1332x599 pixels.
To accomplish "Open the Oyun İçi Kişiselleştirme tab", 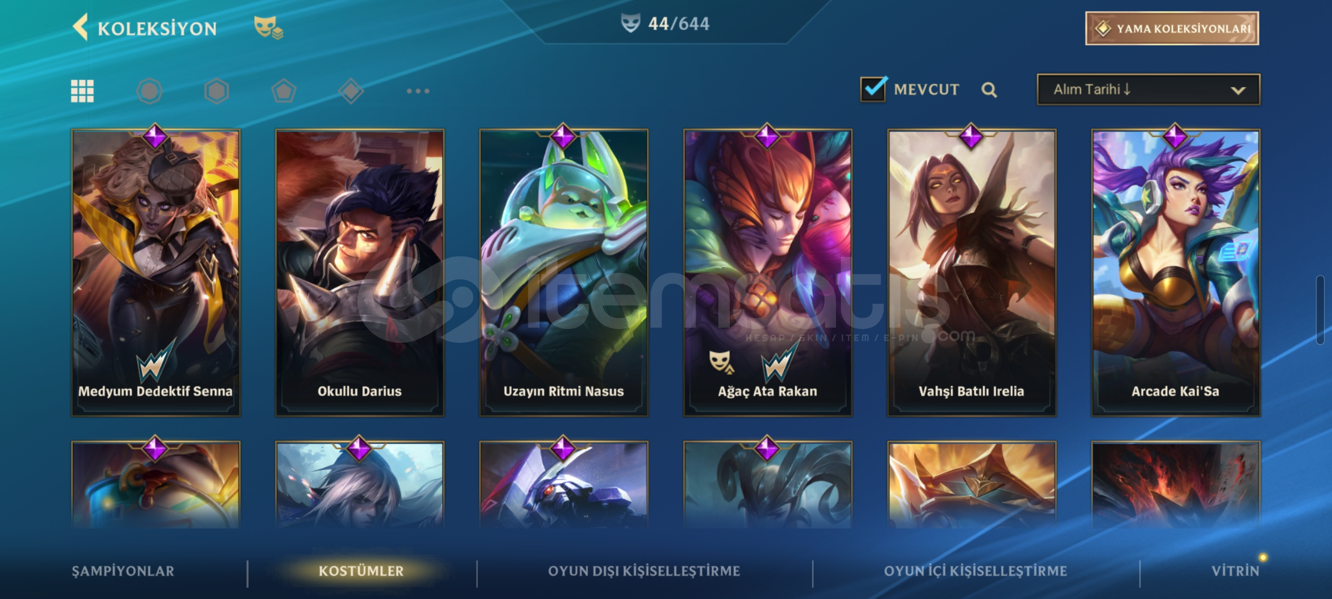I will [x=975, y=571].
